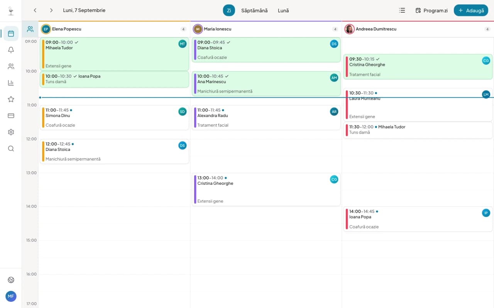
Task: Open the settings gear in sidebar
Action: pos(11,132)
